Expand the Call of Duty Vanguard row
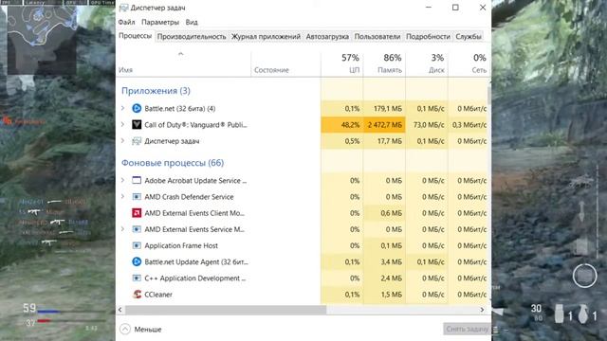This screenshot has width=607, height=341. 122,124
